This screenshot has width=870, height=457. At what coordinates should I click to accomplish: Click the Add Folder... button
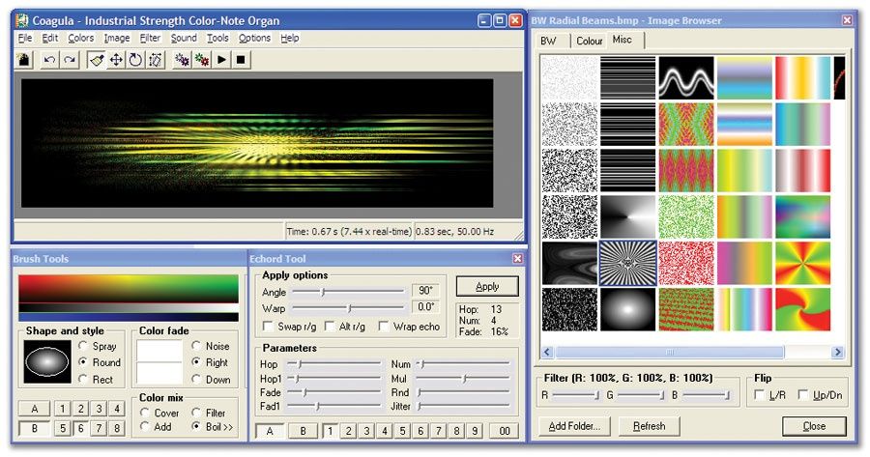point(574,426)
